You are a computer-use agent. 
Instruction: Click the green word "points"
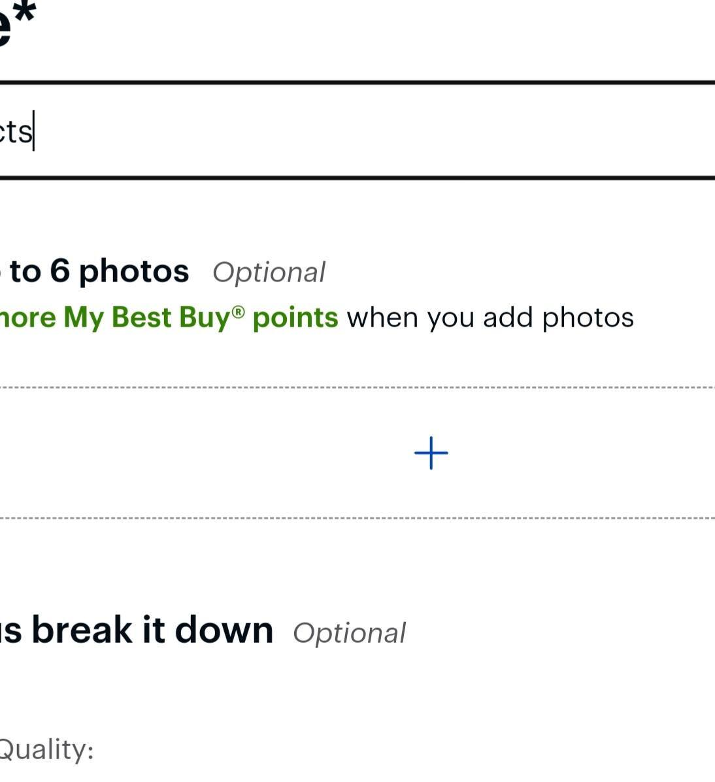(x=295, y=318)
